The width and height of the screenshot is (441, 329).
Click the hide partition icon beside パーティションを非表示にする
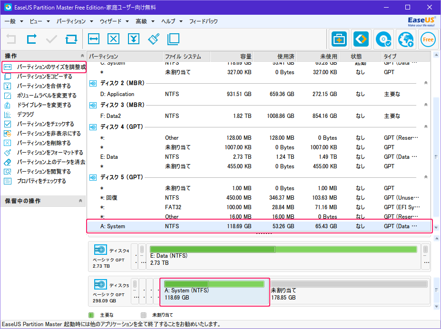pyautogui.click(x=8, y=134)
